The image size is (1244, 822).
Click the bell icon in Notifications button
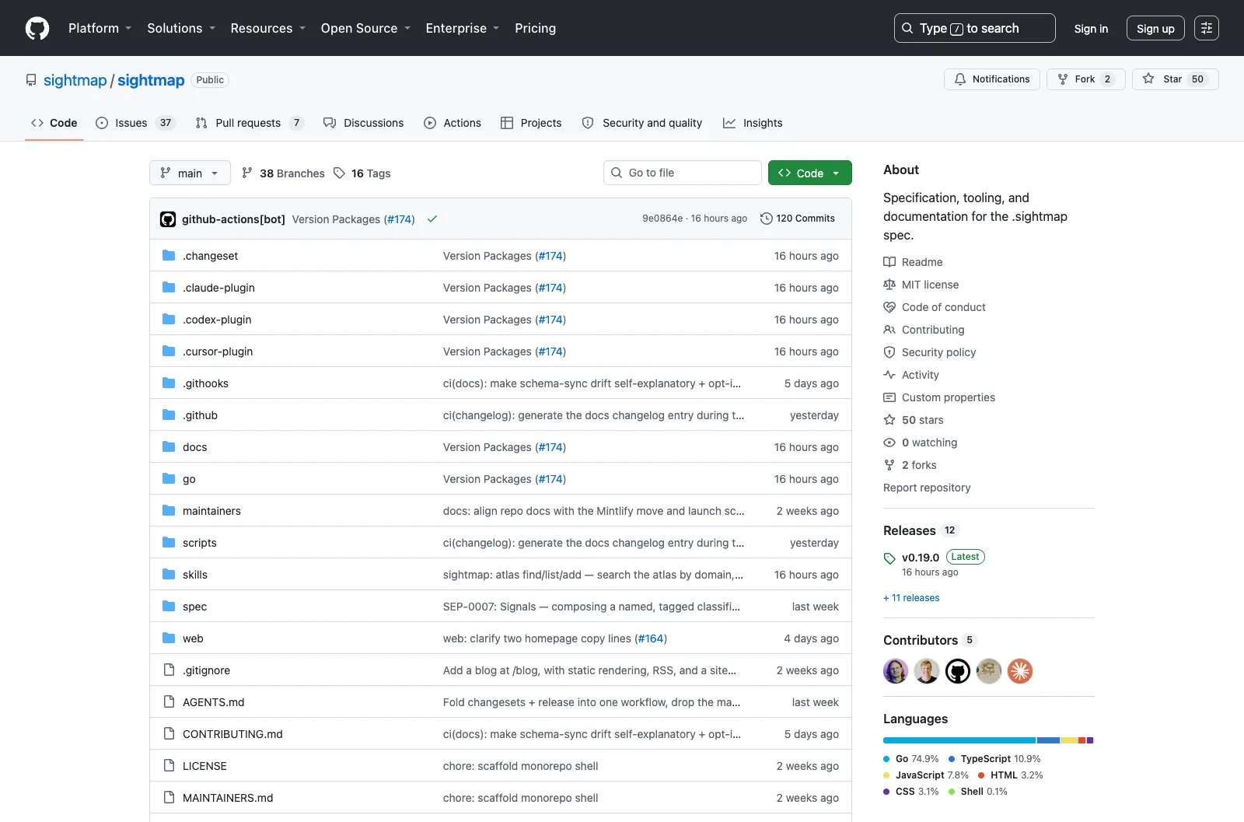(x=960, y=79)
